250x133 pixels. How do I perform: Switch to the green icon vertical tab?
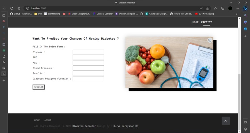pyautogui.click(x=4, y=51)
